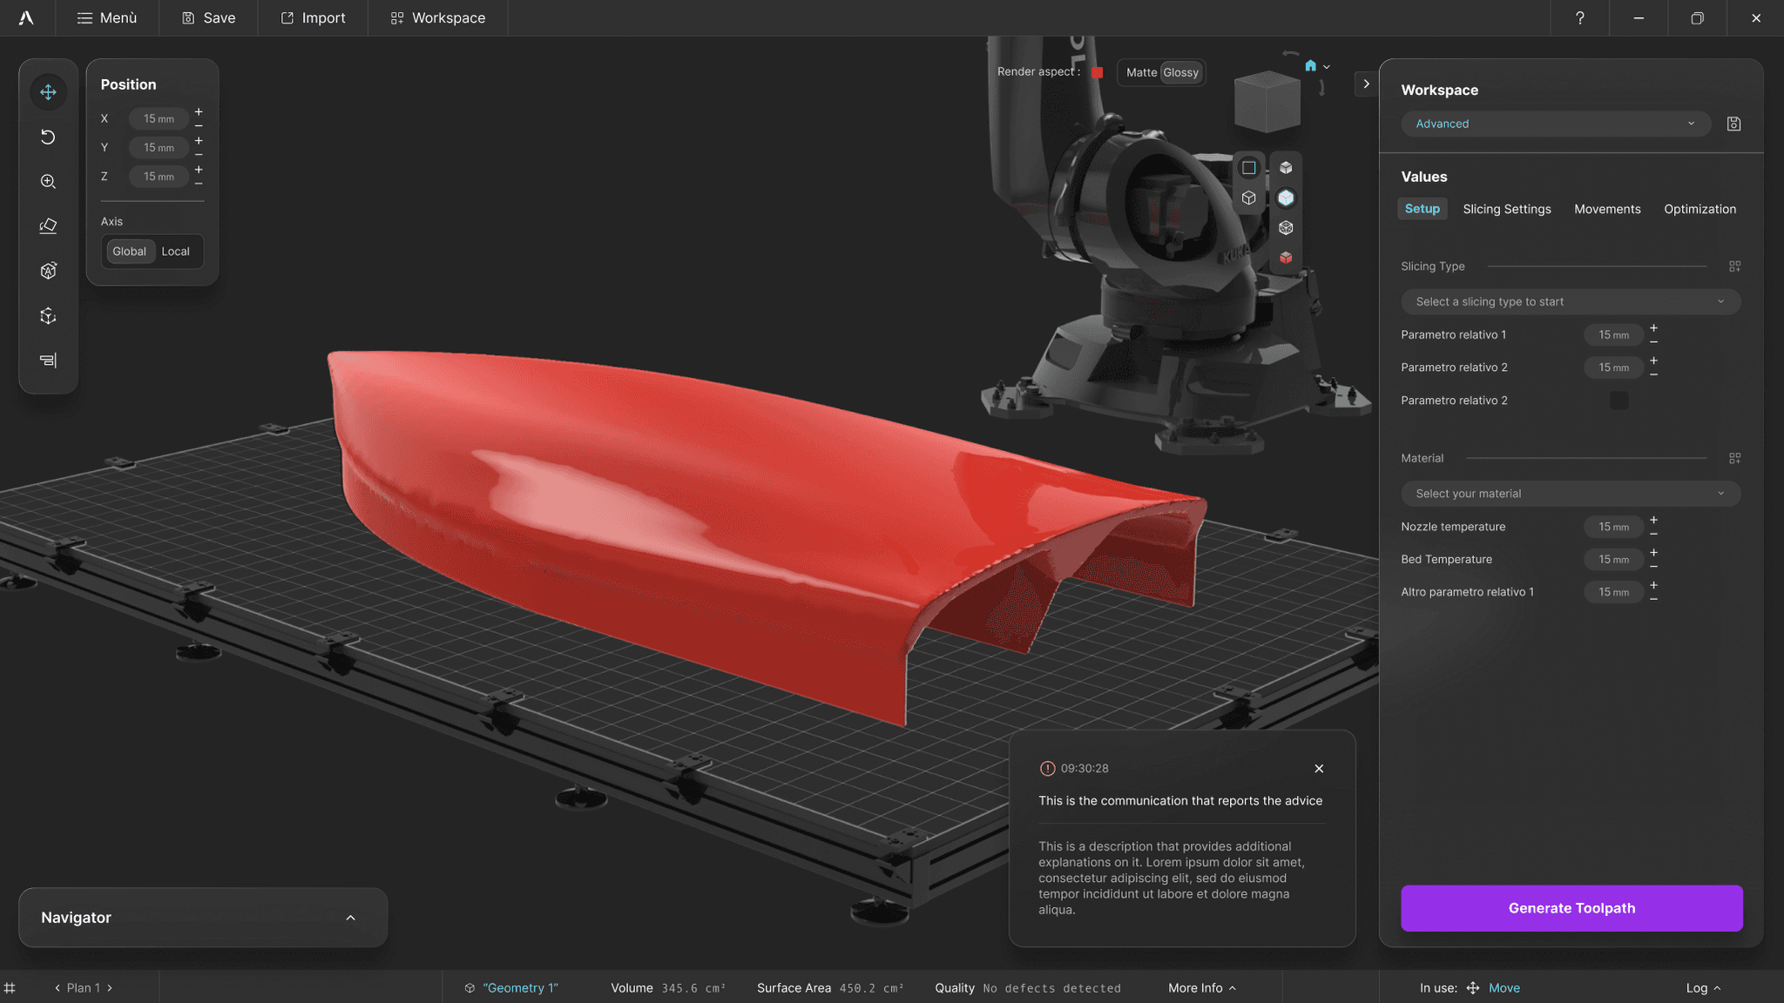1784x1003 pixels.
Task: Switch to the Slicing Settings tab
Action: pos(1506,209)
